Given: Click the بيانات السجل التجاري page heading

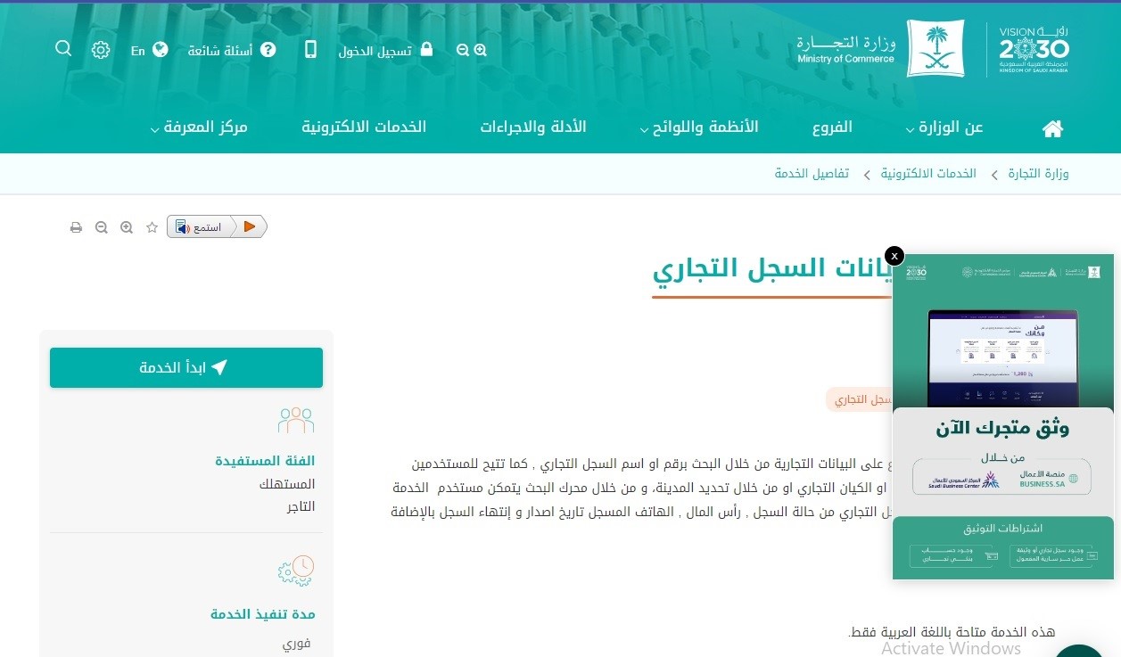Looking at the screenshot, I should (x=772, y=267).
